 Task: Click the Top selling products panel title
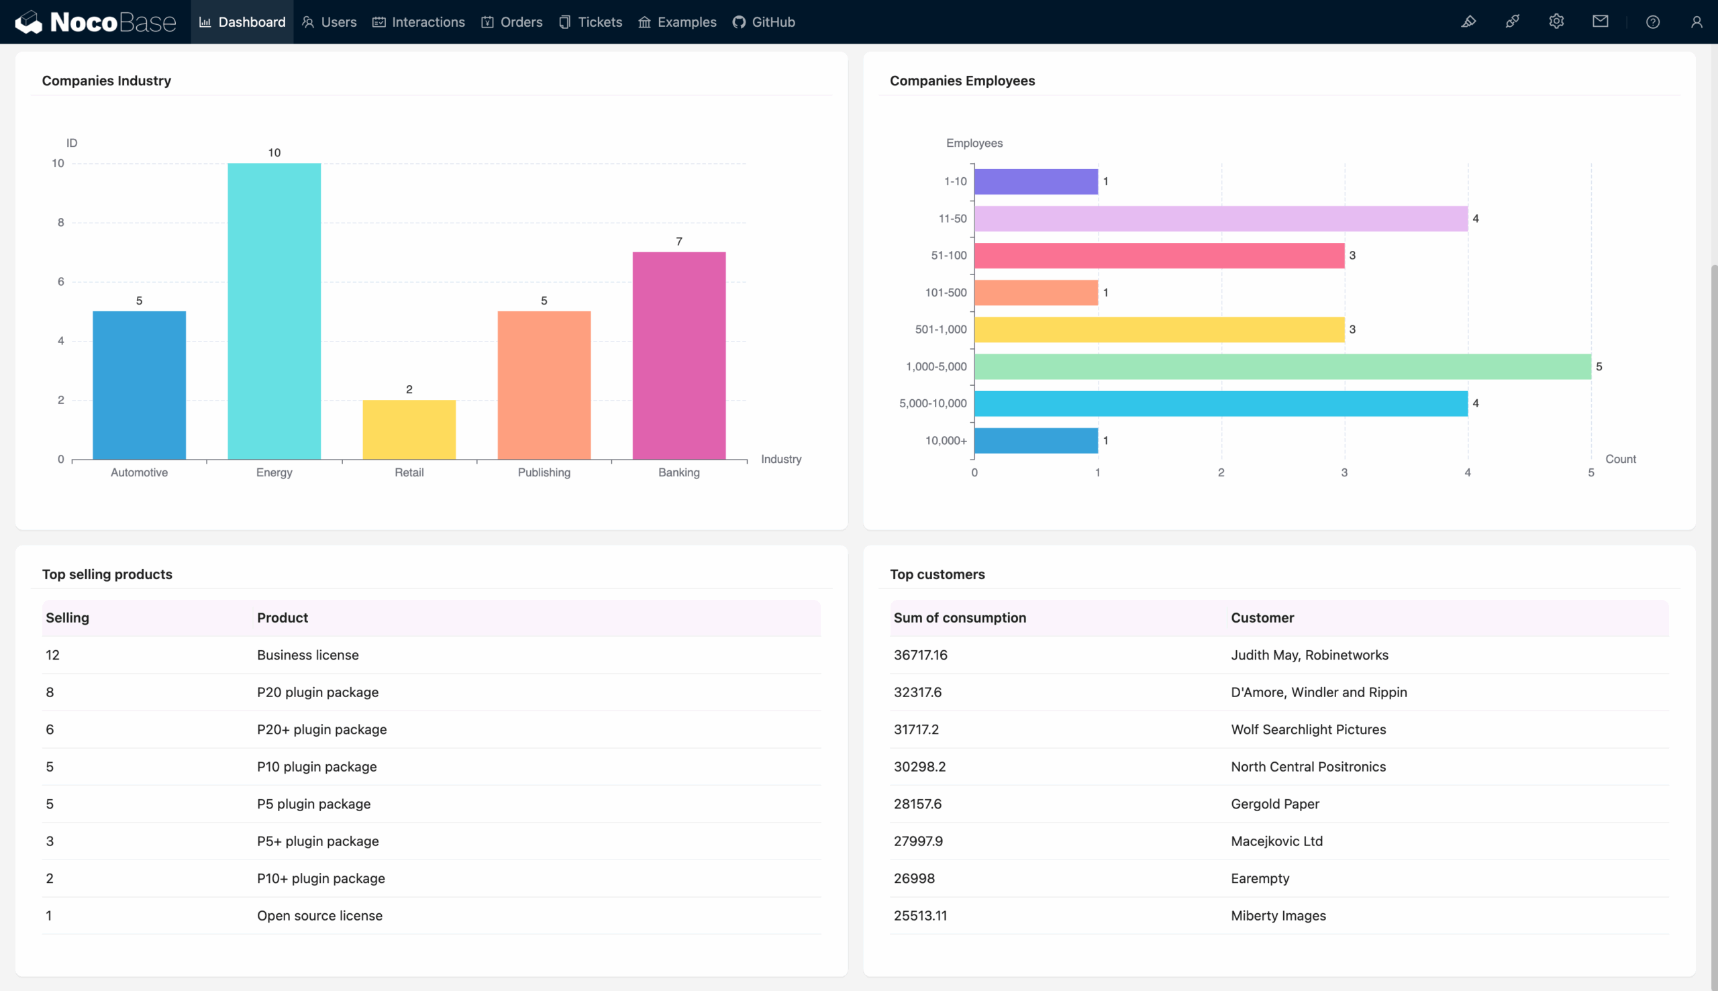coord(107,574)
